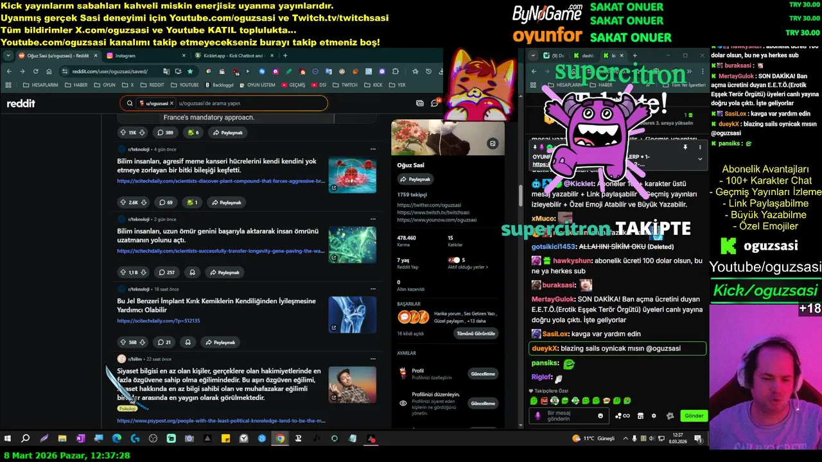Click Tümünü Görüntüle achievements button
The image size is (822, 462).
pos(476,334)
